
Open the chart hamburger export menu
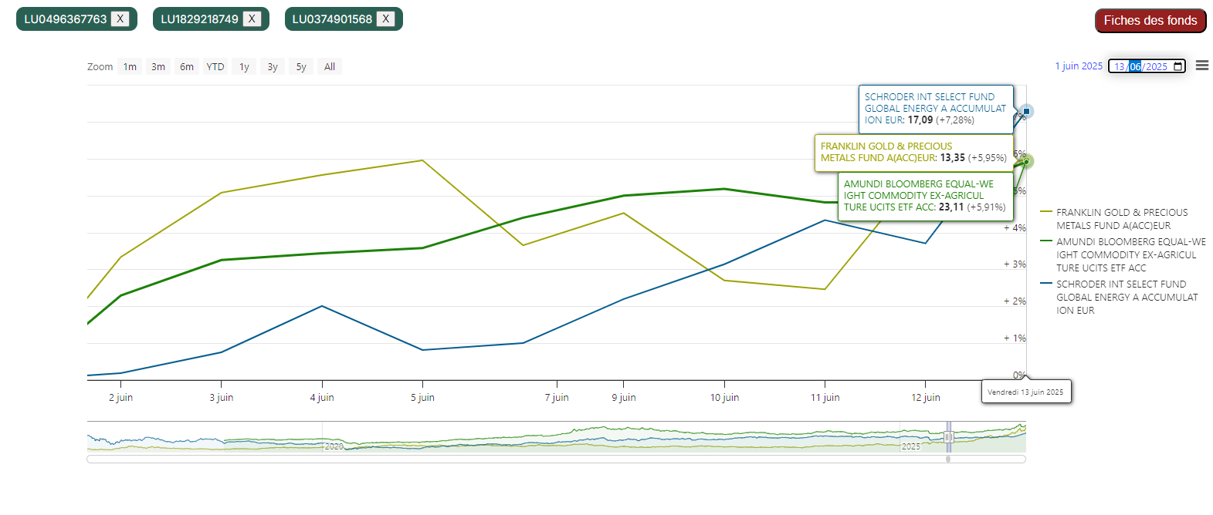coord(1201,66)
